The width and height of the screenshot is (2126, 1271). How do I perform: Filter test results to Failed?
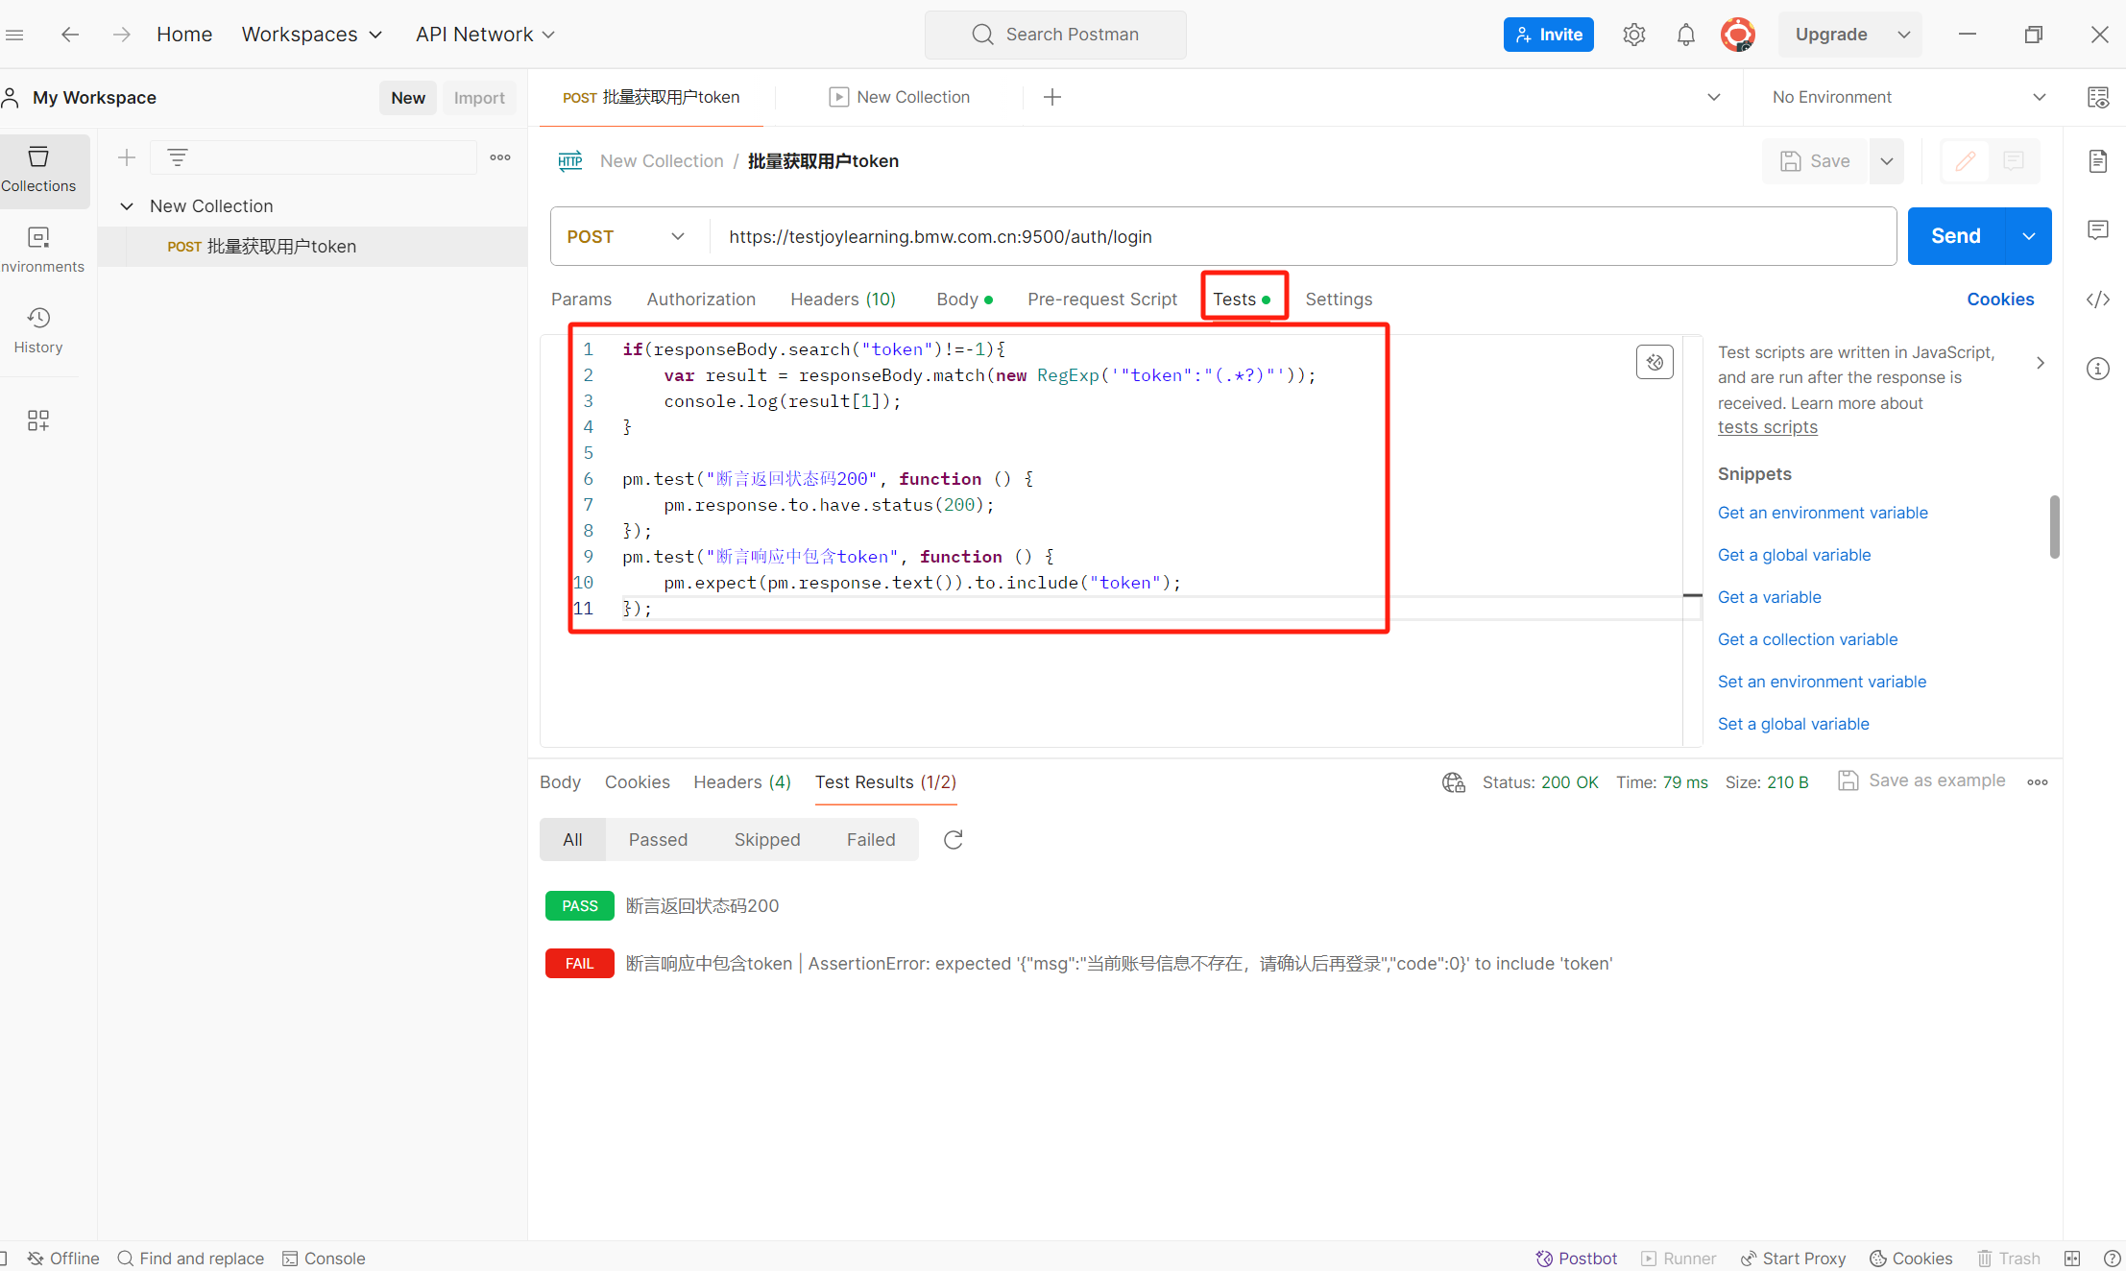pos(870,840)
